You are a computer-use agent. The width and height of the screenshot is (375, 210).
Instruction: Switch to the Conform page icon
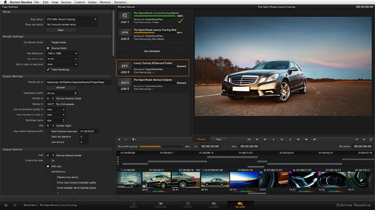(160, 205)
